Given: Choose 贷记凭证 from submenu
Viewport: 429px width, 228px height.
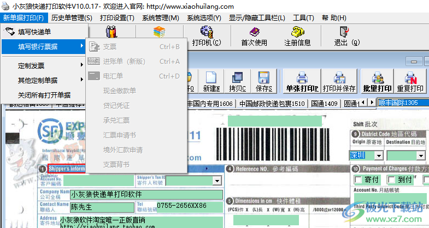Looking at the screenshot, I should (x=137, y=106).
